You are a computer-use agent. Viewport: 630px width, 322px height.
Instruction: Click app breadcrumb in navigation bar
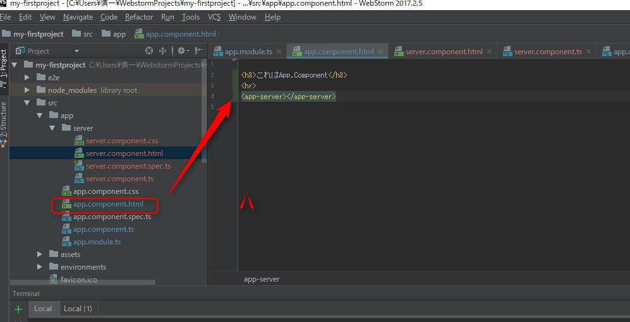[114, 34]
